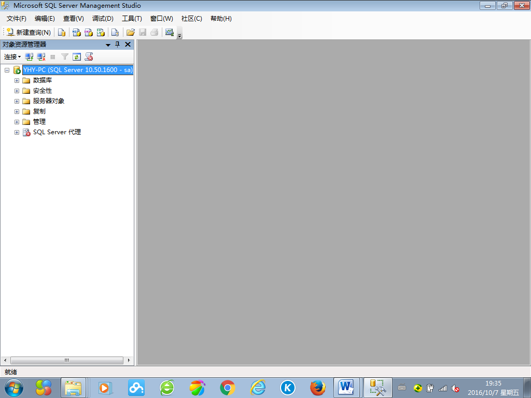
Task: Open the 编辑(E) menu
Action: 45,19
